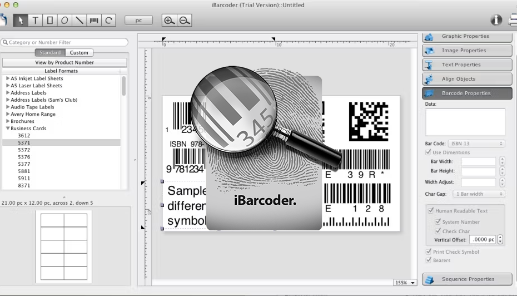Click the Bar Width field

(479, 161)
